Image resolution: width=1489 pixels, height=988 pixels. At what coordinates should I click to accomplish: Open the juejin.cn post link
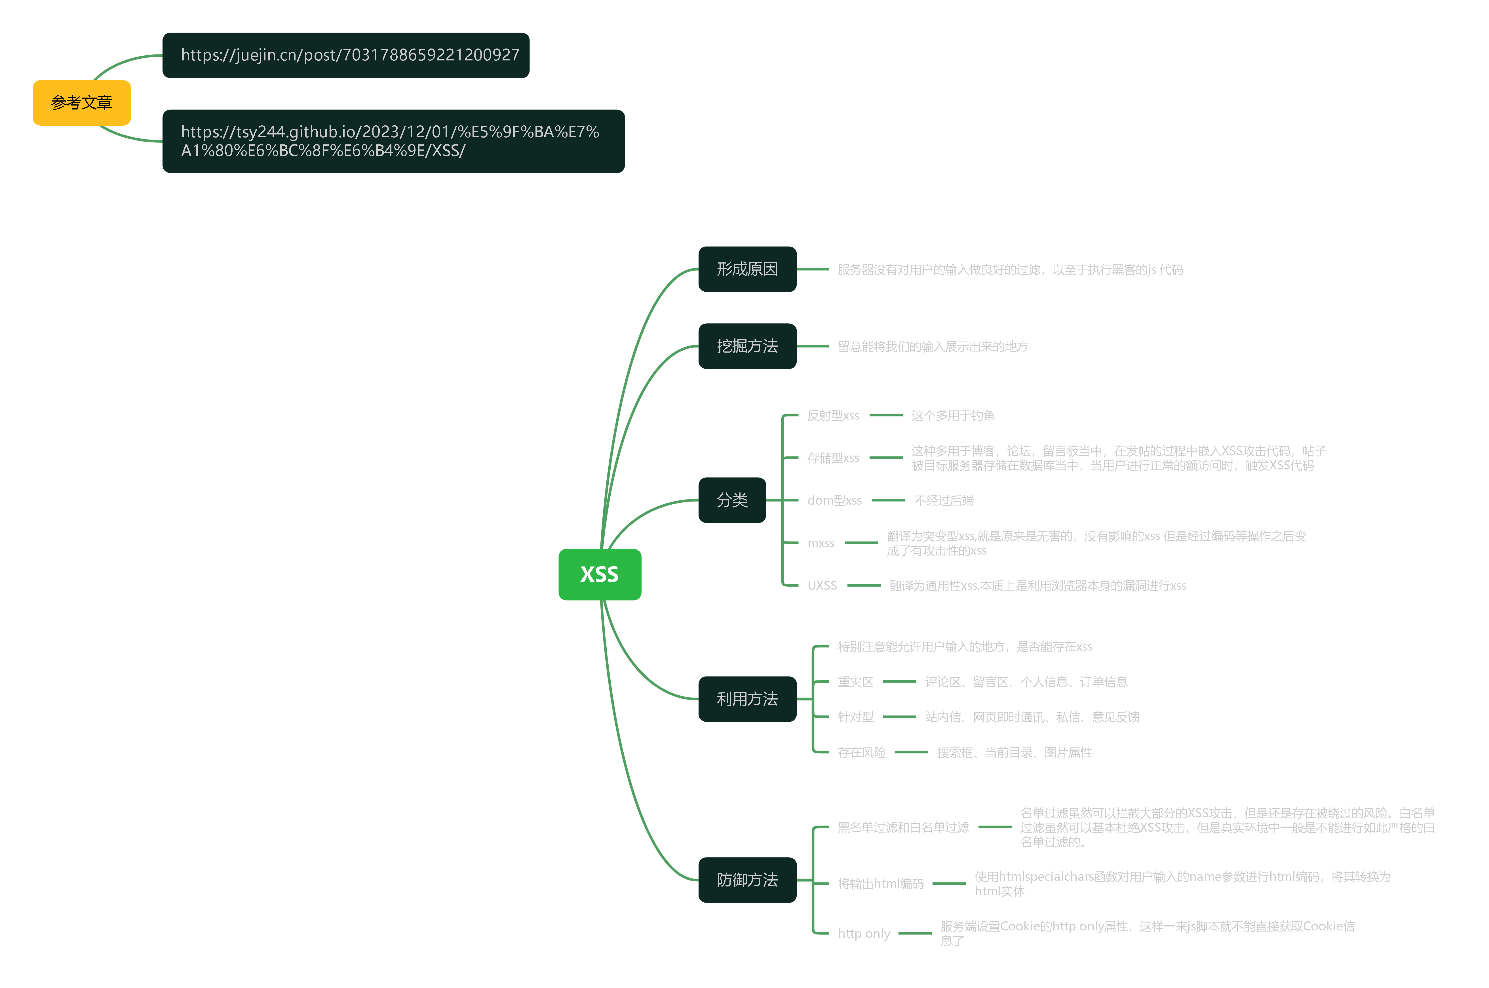click(350, 55)
